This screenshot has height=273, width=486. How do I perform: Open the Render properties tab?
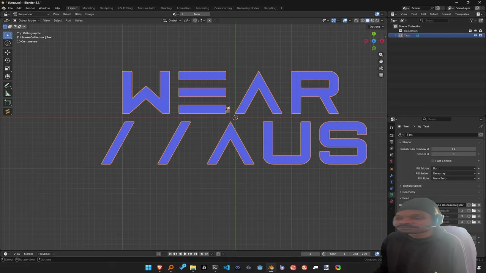(391, 135)
